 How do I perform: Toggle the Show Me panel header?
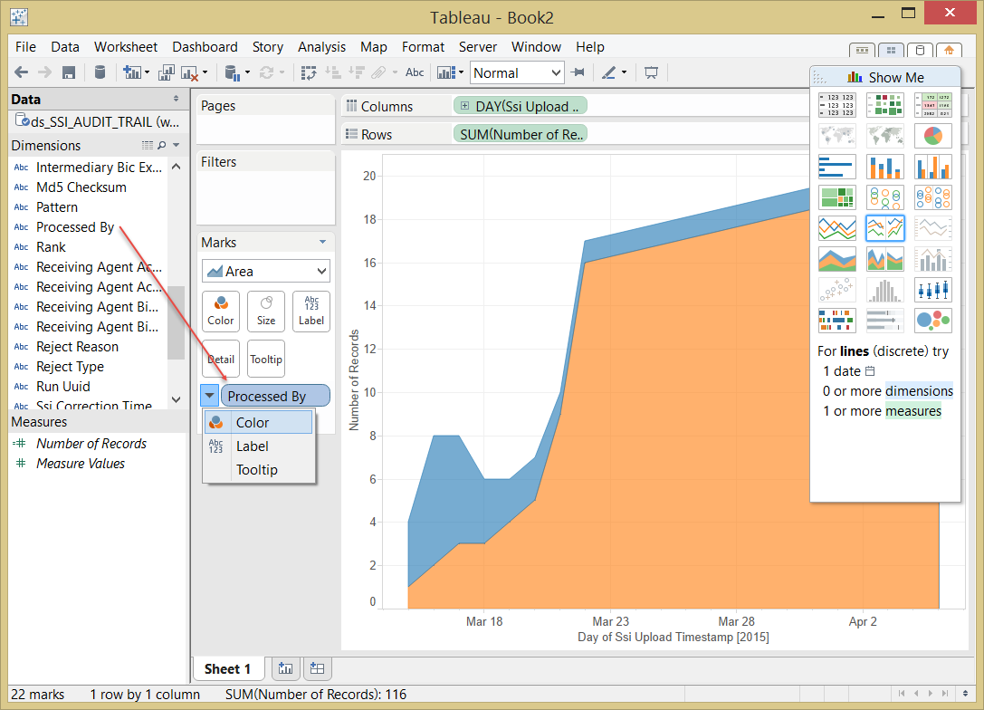[x=884, y=77]
